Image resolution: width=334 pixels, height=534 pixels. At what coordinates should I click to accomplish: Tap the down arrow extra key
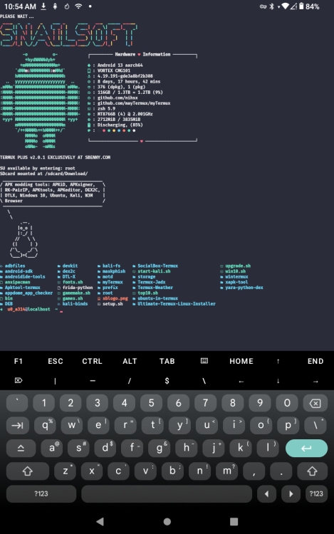(x=278, y=381)
